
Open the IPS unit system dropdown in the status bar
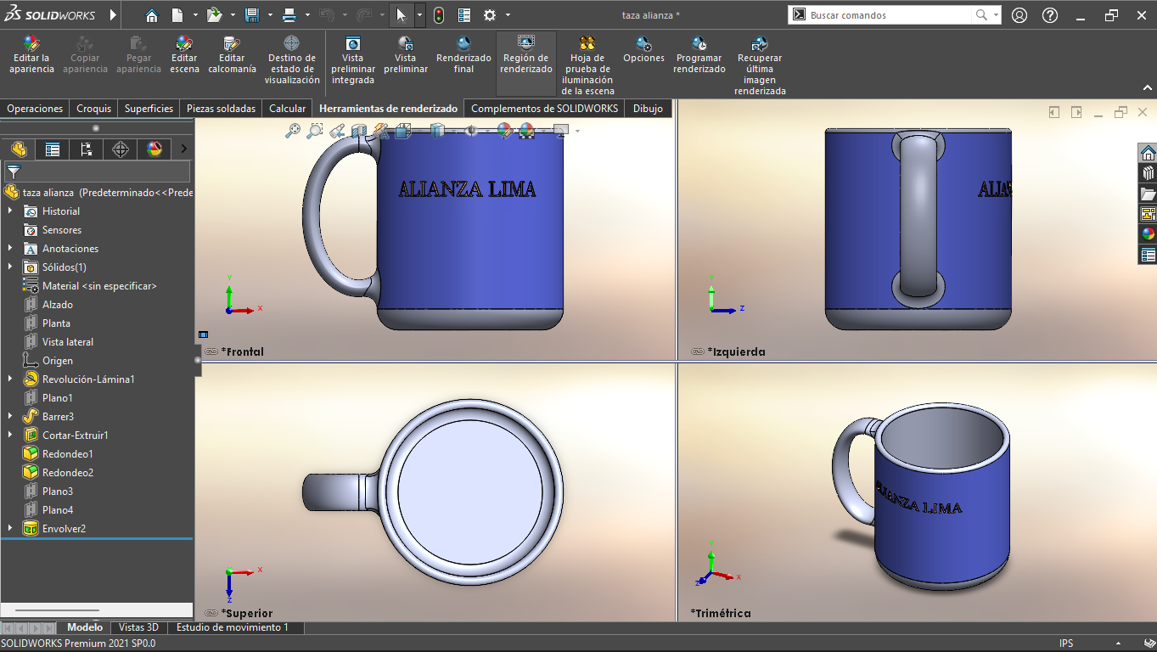point(1118,644)
